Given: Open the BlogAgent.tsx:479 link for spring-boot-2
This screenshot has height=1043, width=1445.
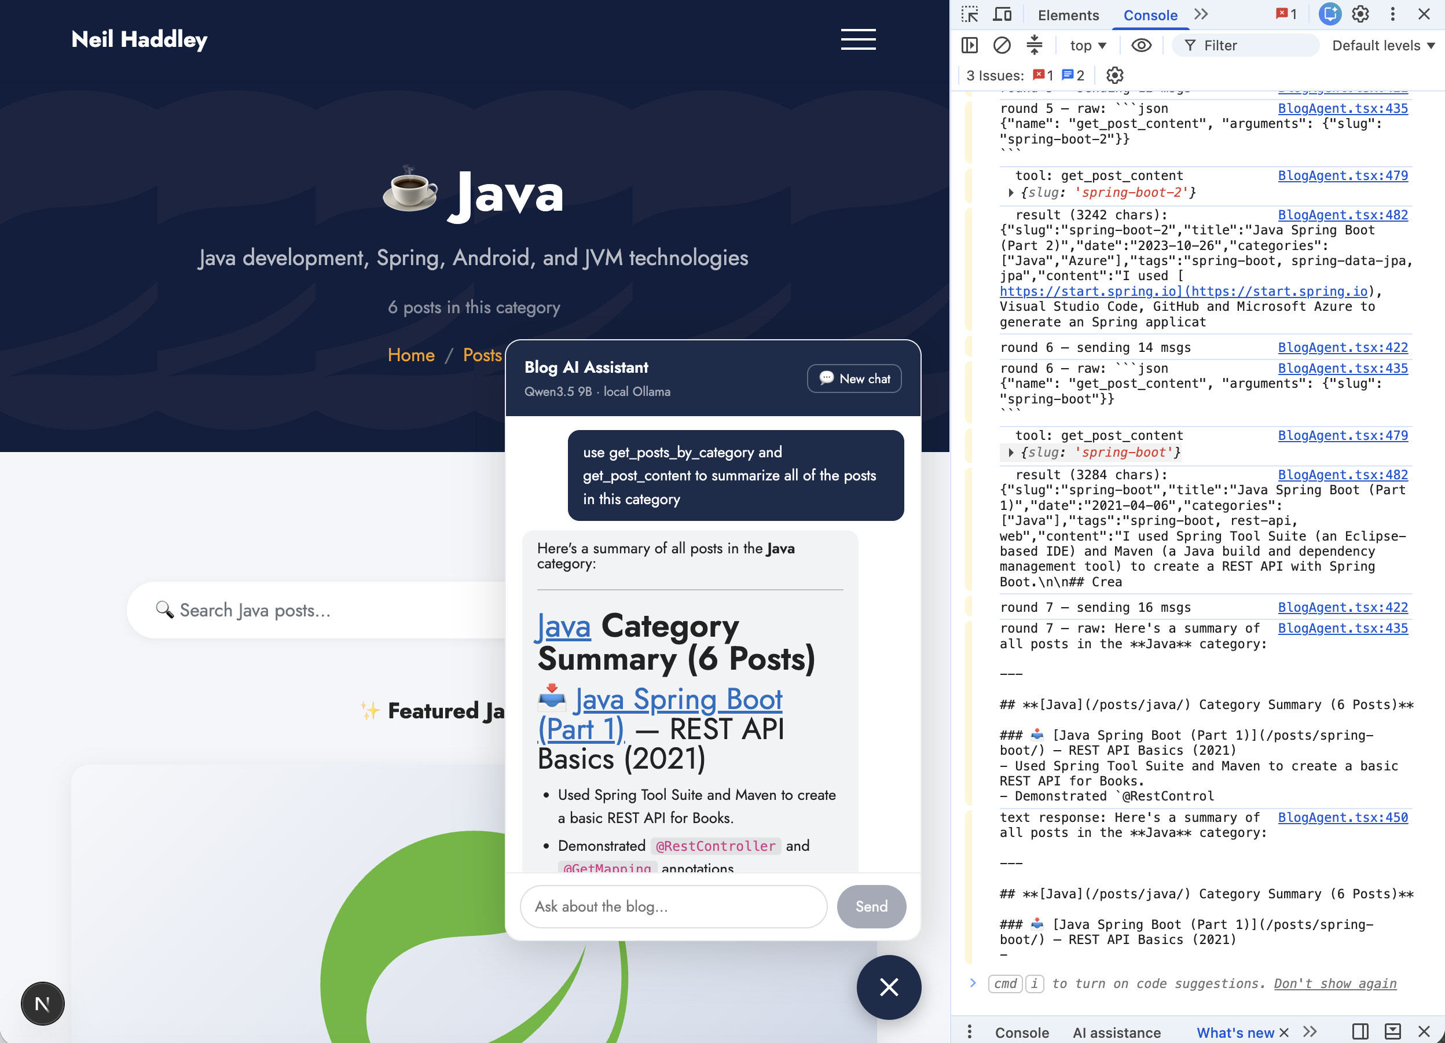Looking at the screenshot, I should 1343,175.
